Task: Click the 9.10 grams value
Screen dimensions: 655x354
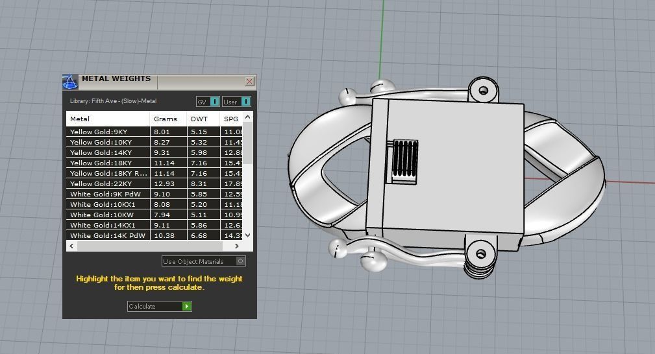Action: pos(162,194)
